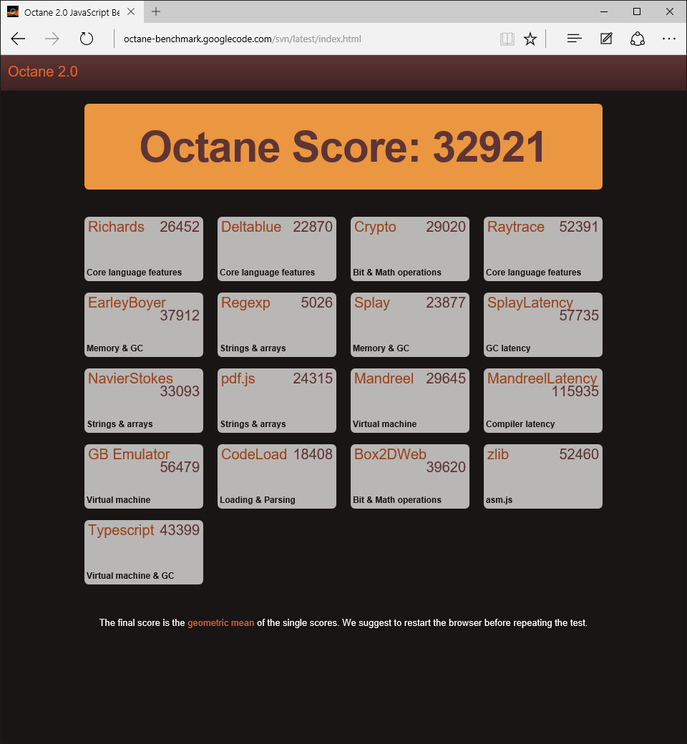Open the Deltablue benchmark link
Screen dimensions: 687x744
[x=251, y=227]
